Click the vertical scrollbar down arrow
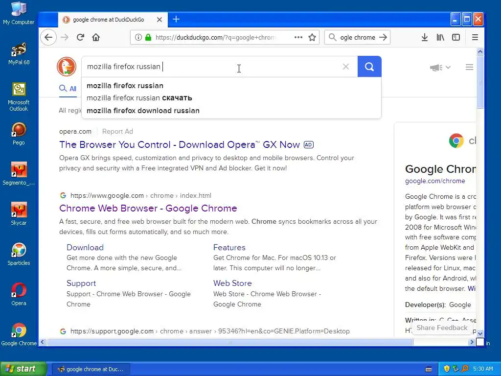501x376 pixels. click(480, 333)
